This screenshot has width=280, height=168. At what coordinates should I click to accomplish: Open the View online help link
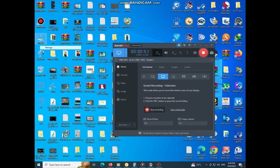tap(178, 110)
